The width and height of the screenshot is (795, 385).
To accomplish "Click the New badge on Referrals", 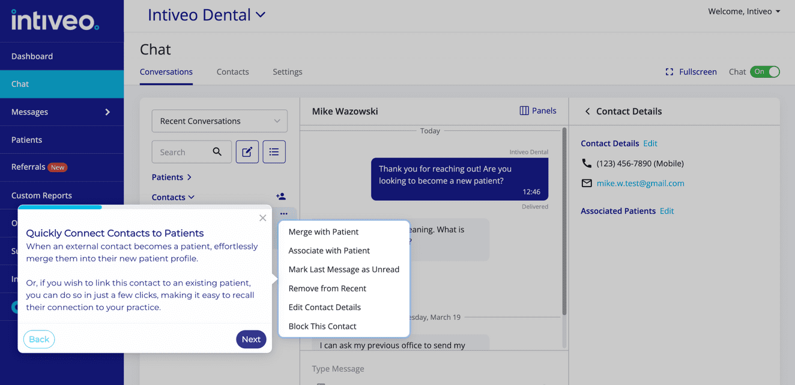I will [x=58, y=167].
